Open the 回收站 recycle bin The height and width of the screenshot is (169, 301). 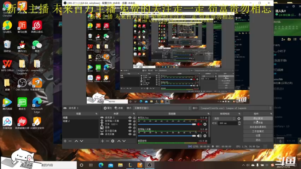tap(7, 46)
